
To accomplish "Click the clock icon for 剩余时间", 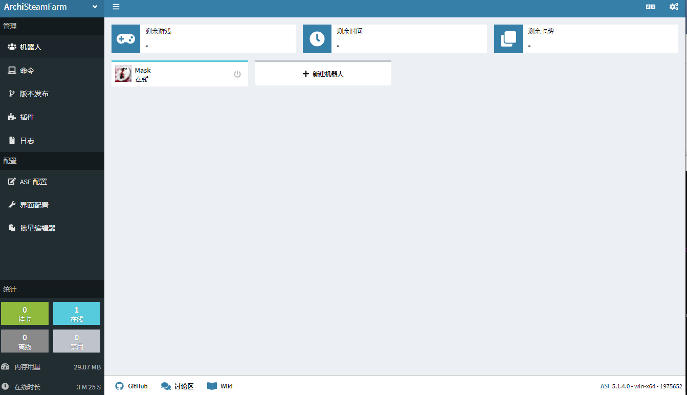I will point(317,39).
